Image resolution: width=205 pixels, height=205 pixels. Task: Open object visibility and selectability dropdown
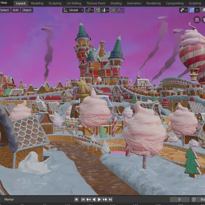point(183,10)
